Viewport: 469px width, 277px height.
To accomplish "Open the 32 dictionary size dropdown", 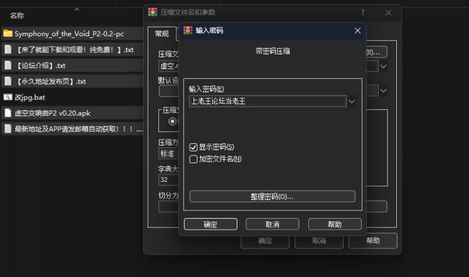I will tap(168, 179).
